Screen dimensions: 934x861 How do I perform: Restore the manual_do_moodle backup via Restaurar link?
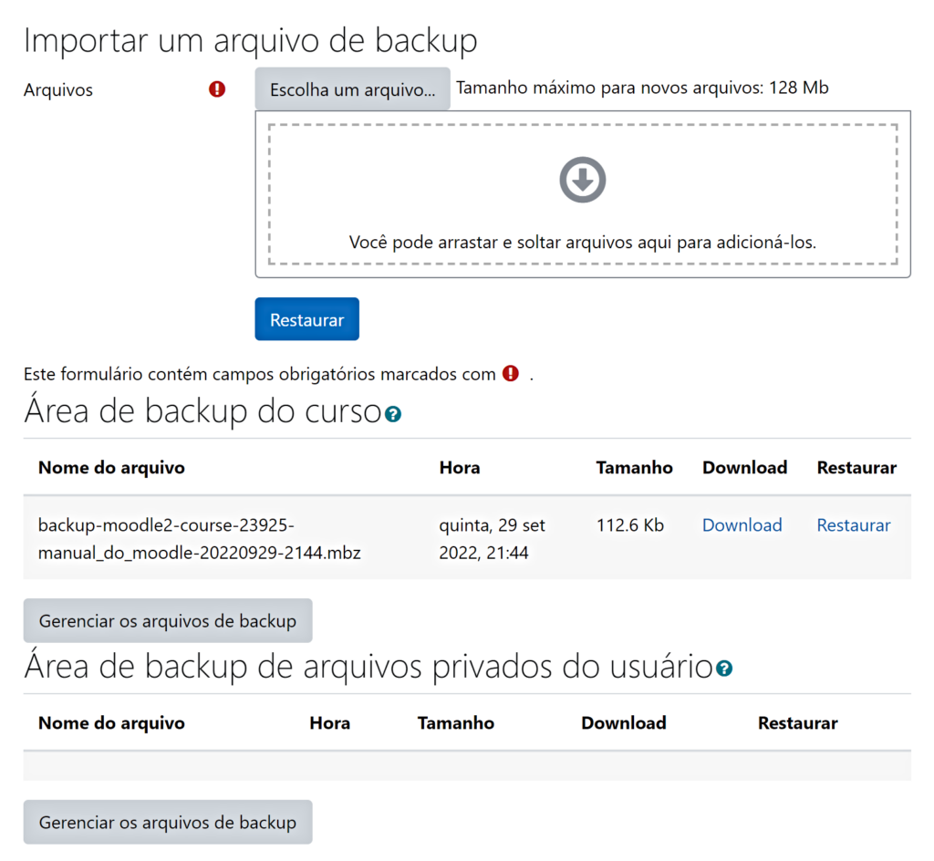click(x=854, y=525)
